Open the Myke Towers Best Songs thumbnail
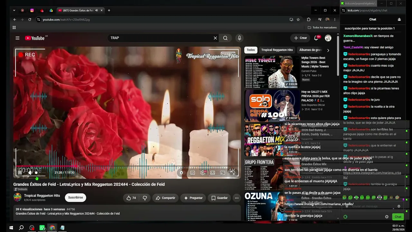 [x=272, y=72]
